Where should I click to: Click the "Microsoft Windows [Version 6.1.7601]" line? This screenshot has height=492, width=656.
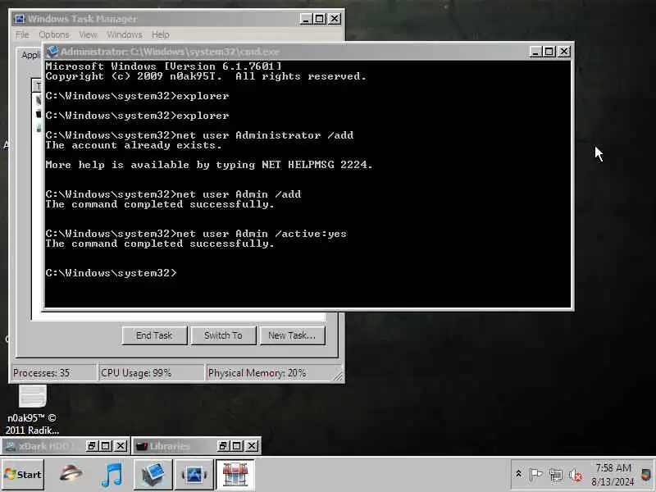point(163,66)
